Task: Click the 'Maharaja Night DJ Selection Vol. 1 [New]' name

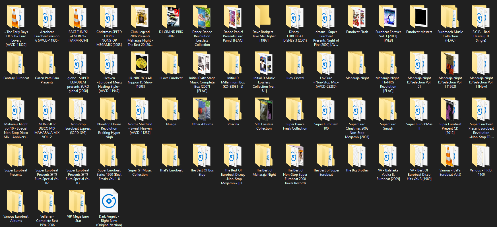Action: pos(481,82)
